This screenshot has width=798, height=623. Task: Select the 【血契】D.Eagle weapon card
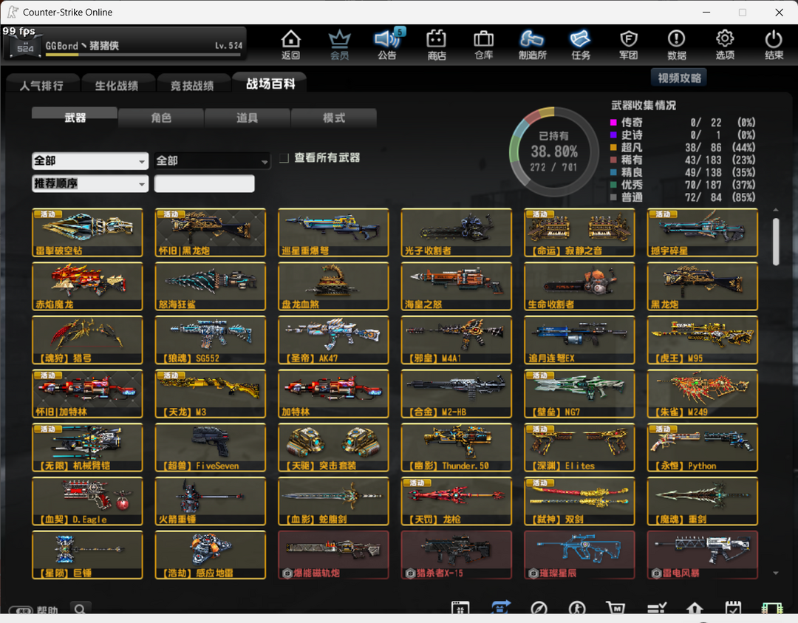(87, 501)
